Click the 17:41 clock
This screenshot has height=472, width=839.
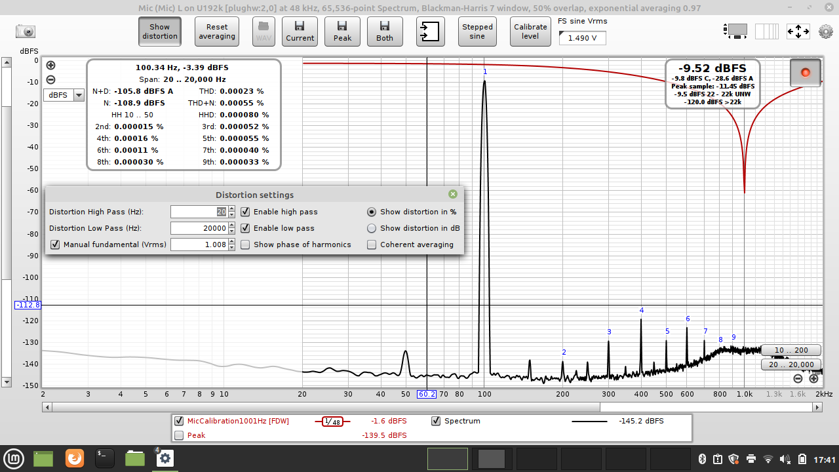(x=825, y=460)
